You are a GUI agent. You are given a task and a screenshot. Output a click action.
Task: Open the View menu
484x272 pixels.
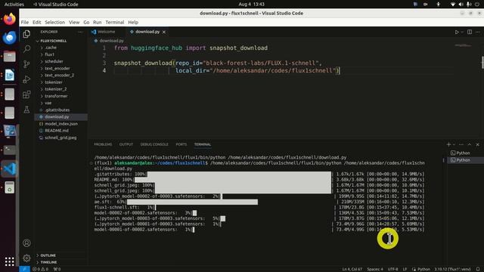point(74,22)
